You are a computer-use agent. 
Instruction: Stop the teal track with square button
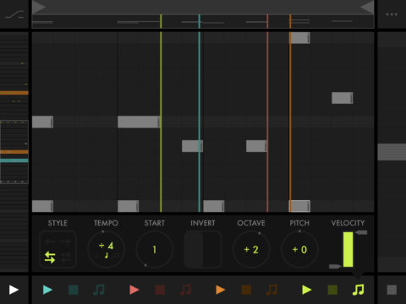click(x=74, y=290)
